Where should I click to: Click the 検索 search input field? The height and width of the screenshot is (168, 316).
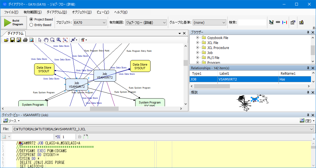(x=252, y=22)
